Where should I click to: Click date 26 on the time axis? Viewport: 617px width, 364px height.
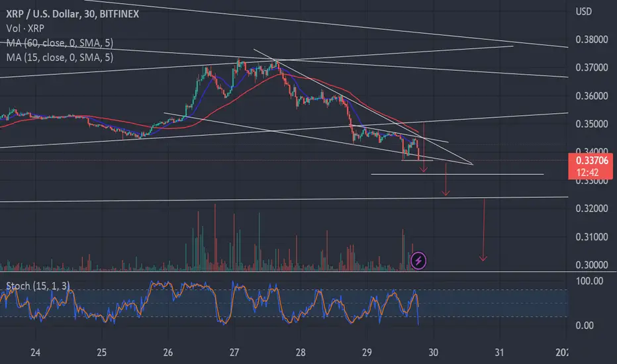click(168, 352)
